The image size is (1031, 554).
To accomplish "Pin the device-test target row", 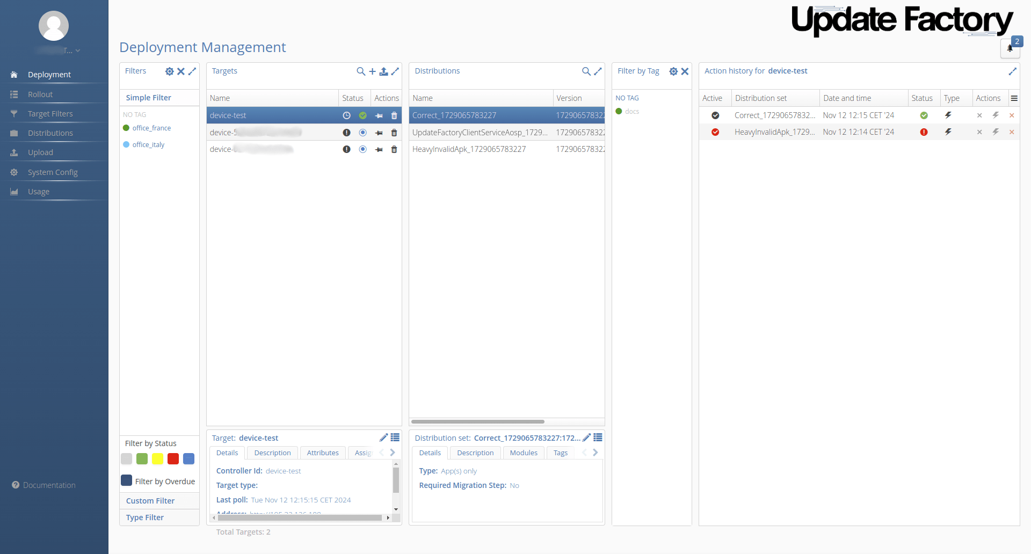I will pyautogui.click(x=379, y=115).
